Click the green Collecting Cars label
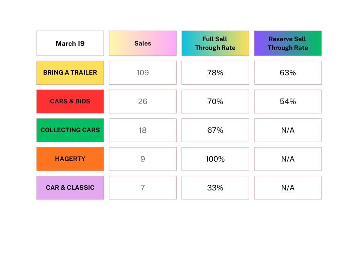Image resolution: width=343 pixels, height=257 pixels. coord(70,130)
